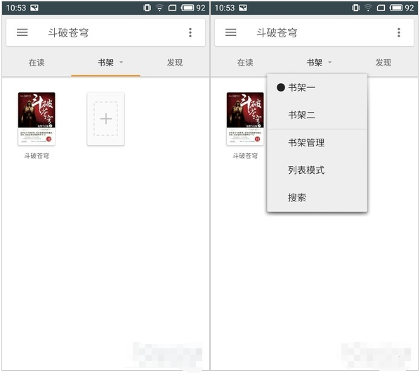The height and width of the screenshot is (373, 420).
Task: Open 发现 tab in right screen
Action: pyautogui.click(x=383, y=63)
